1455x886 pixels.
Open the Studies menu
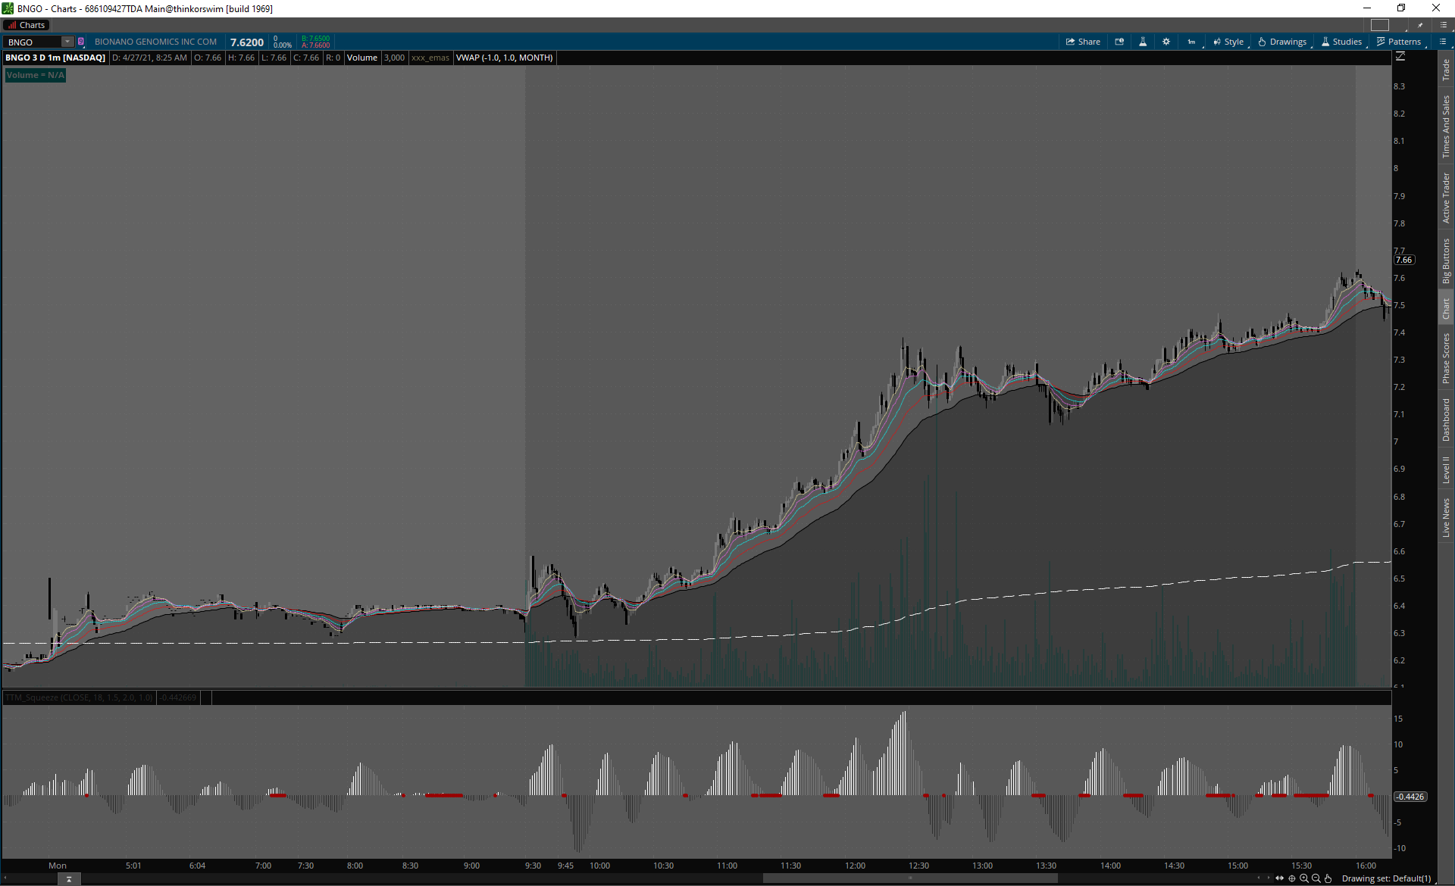coord(1341,42)
